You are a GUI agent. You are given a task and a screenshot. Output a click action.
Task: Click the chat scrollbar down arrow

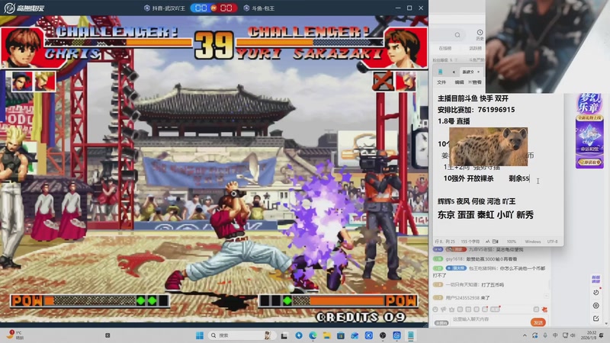606,323
